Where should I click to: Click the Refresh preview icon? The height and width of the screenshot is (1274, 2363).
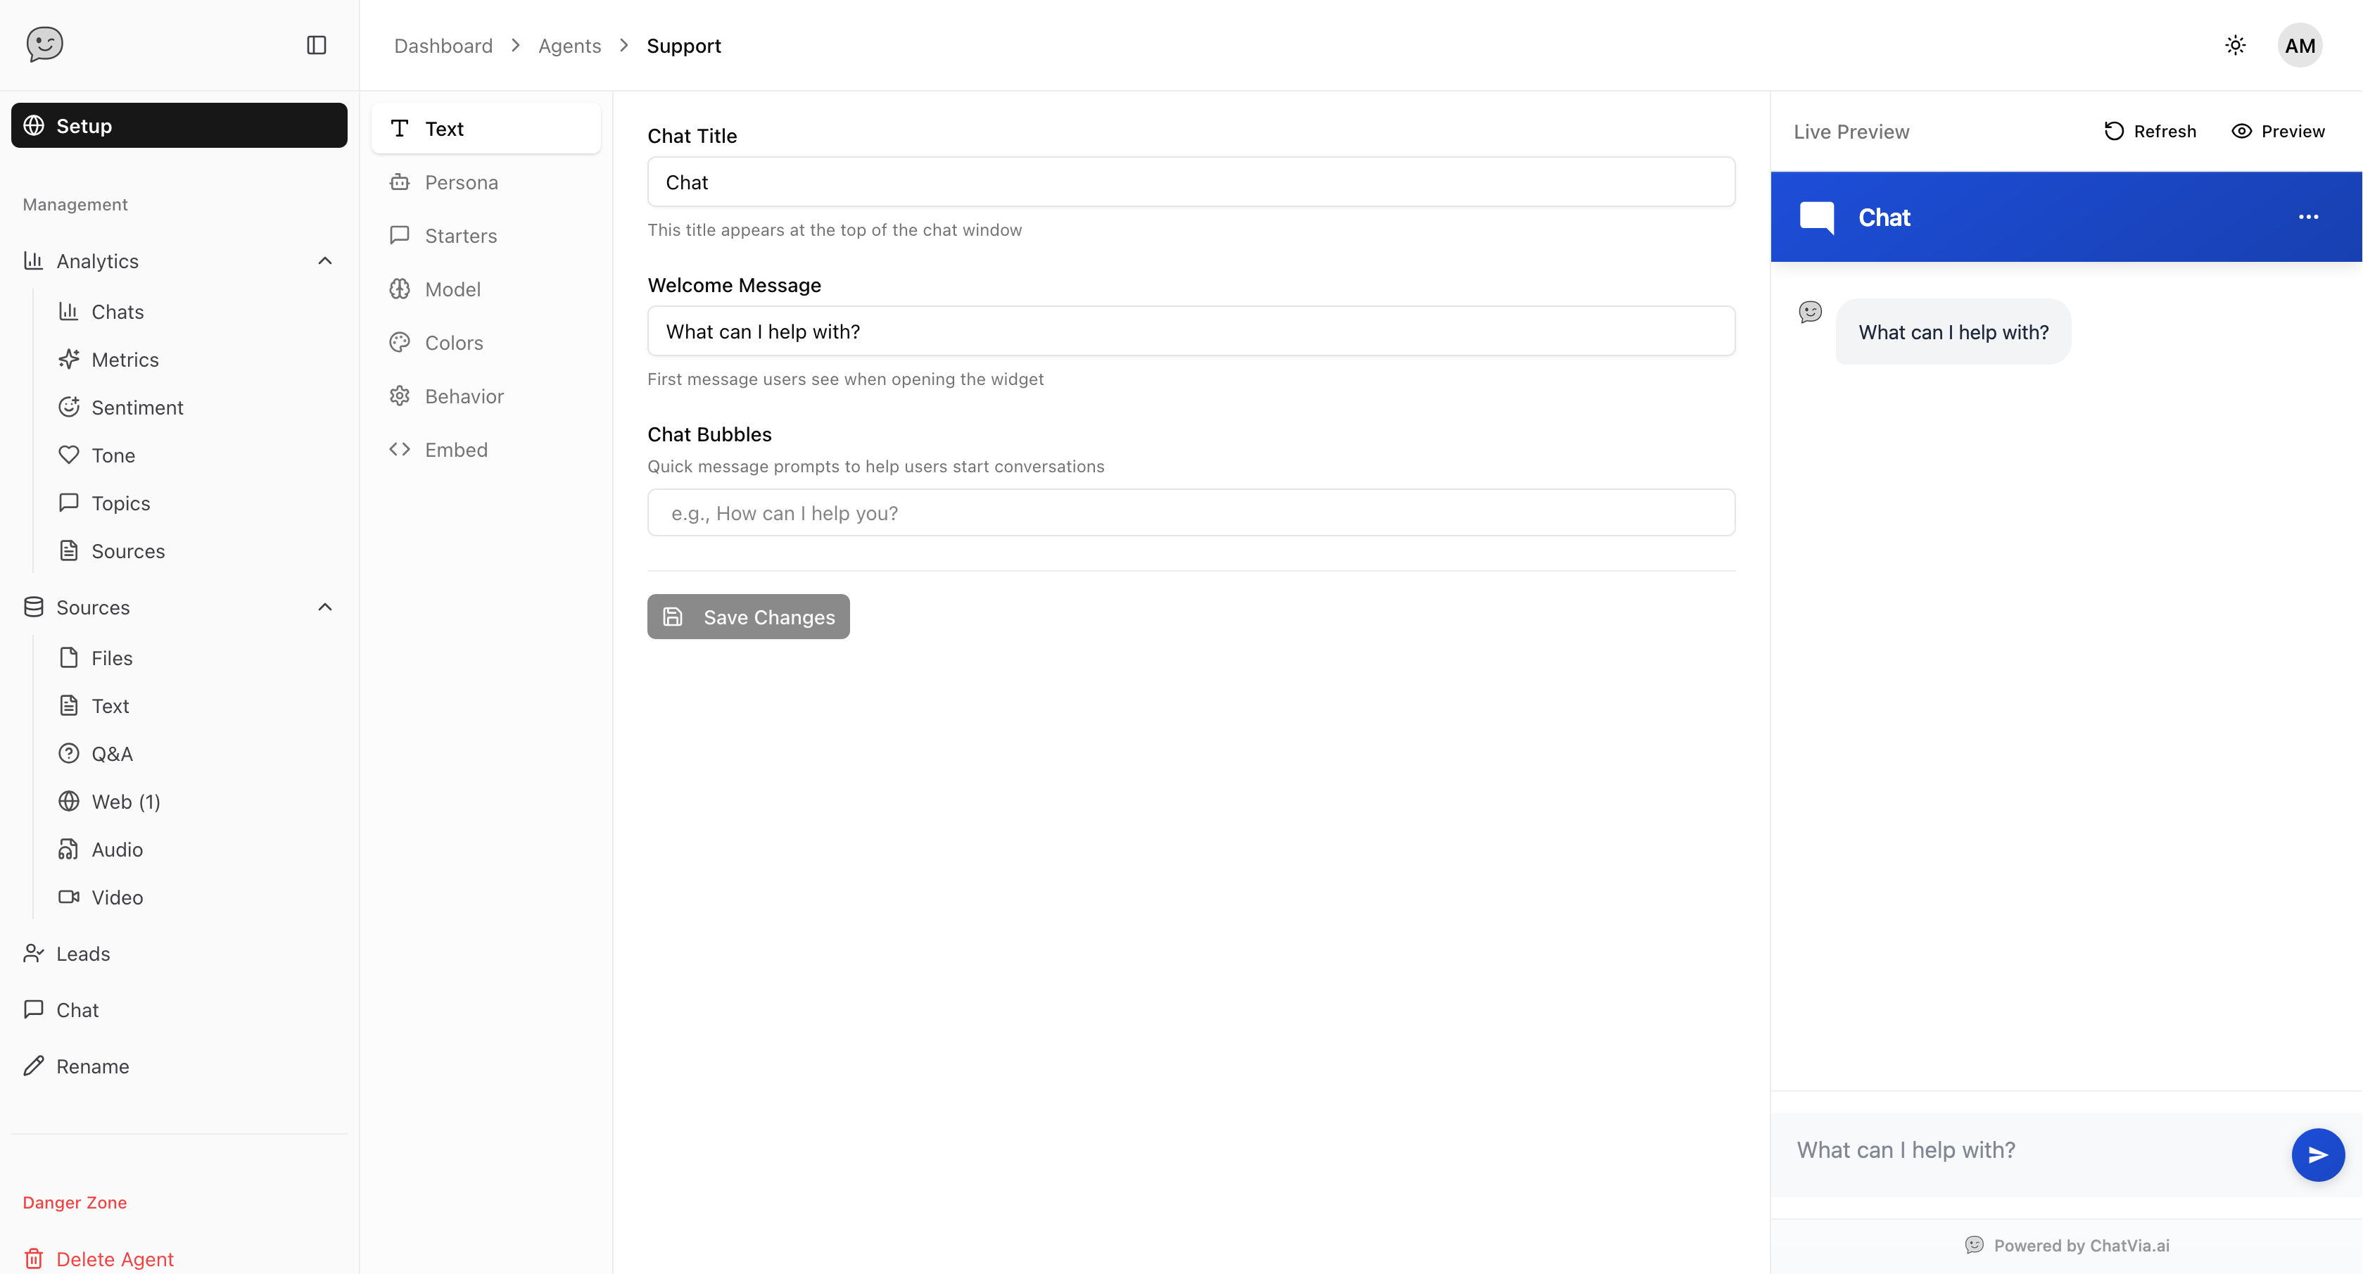(x=2113, y=131)
